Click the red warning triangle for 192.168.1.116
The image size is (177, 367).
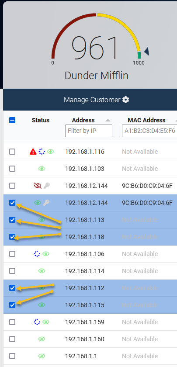tap(33, 152)
